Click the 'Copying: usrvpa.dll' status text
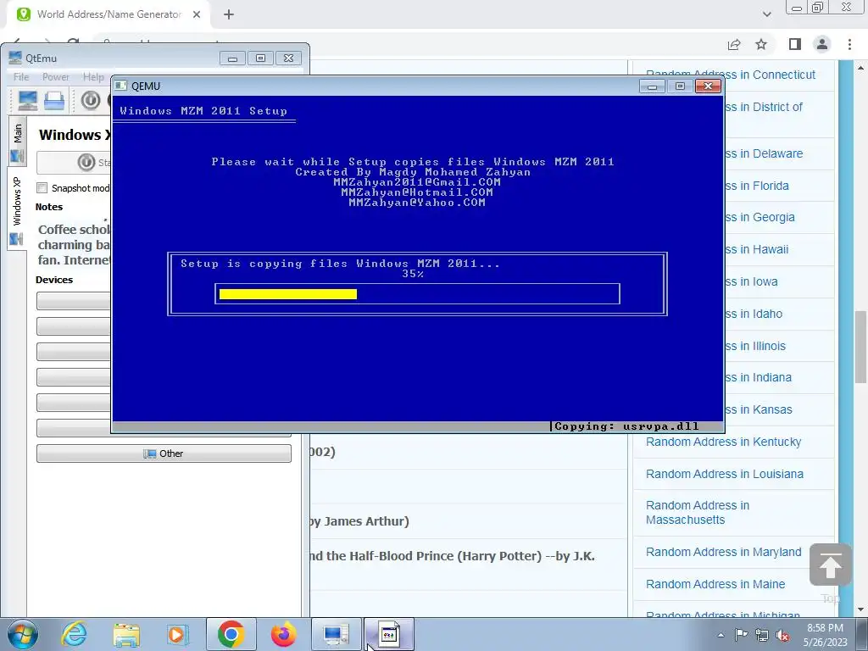Image resolution: width=868 pixels, height=651 pixels. point(626,426)
